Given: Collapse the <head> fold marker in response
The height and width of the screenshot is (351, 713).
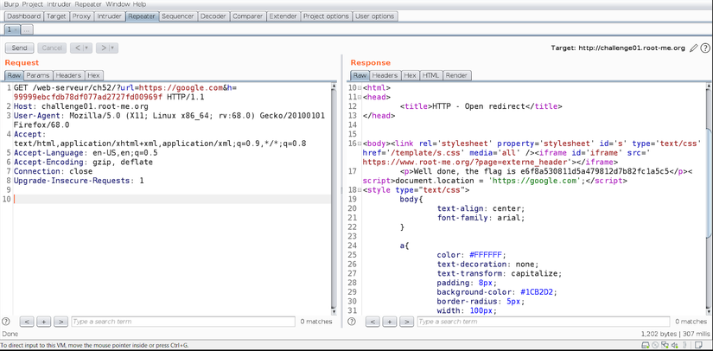Looking at the screenshot, I should click(x=360, y=97).
